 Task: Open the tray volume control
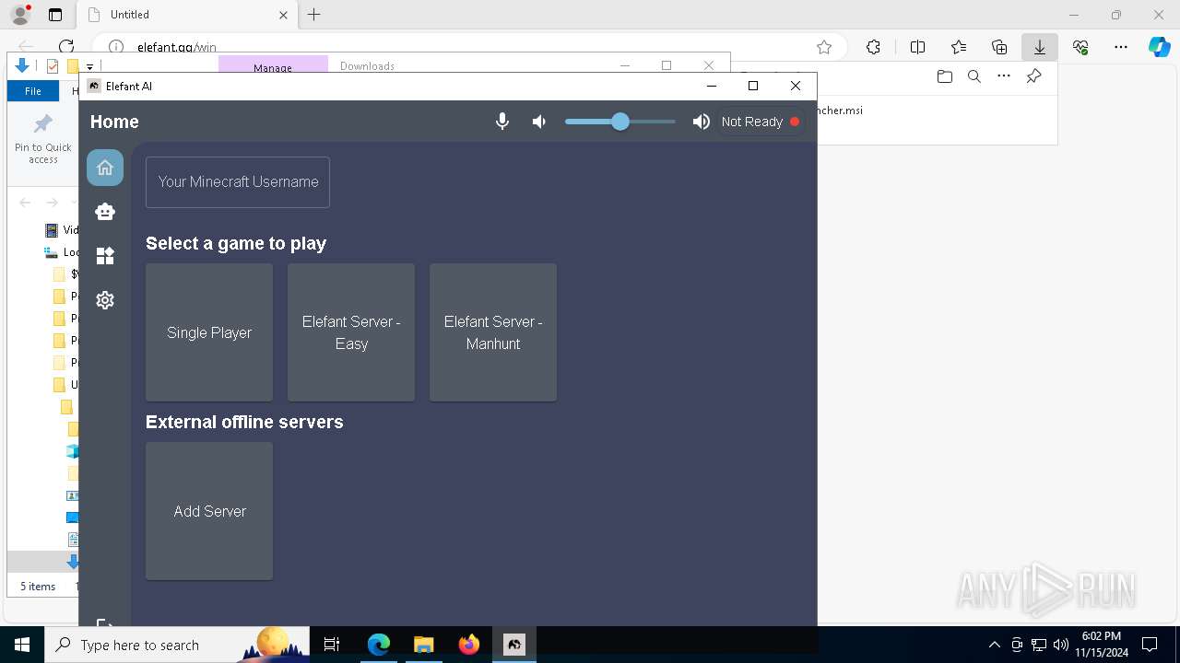tap(1061, 645)
